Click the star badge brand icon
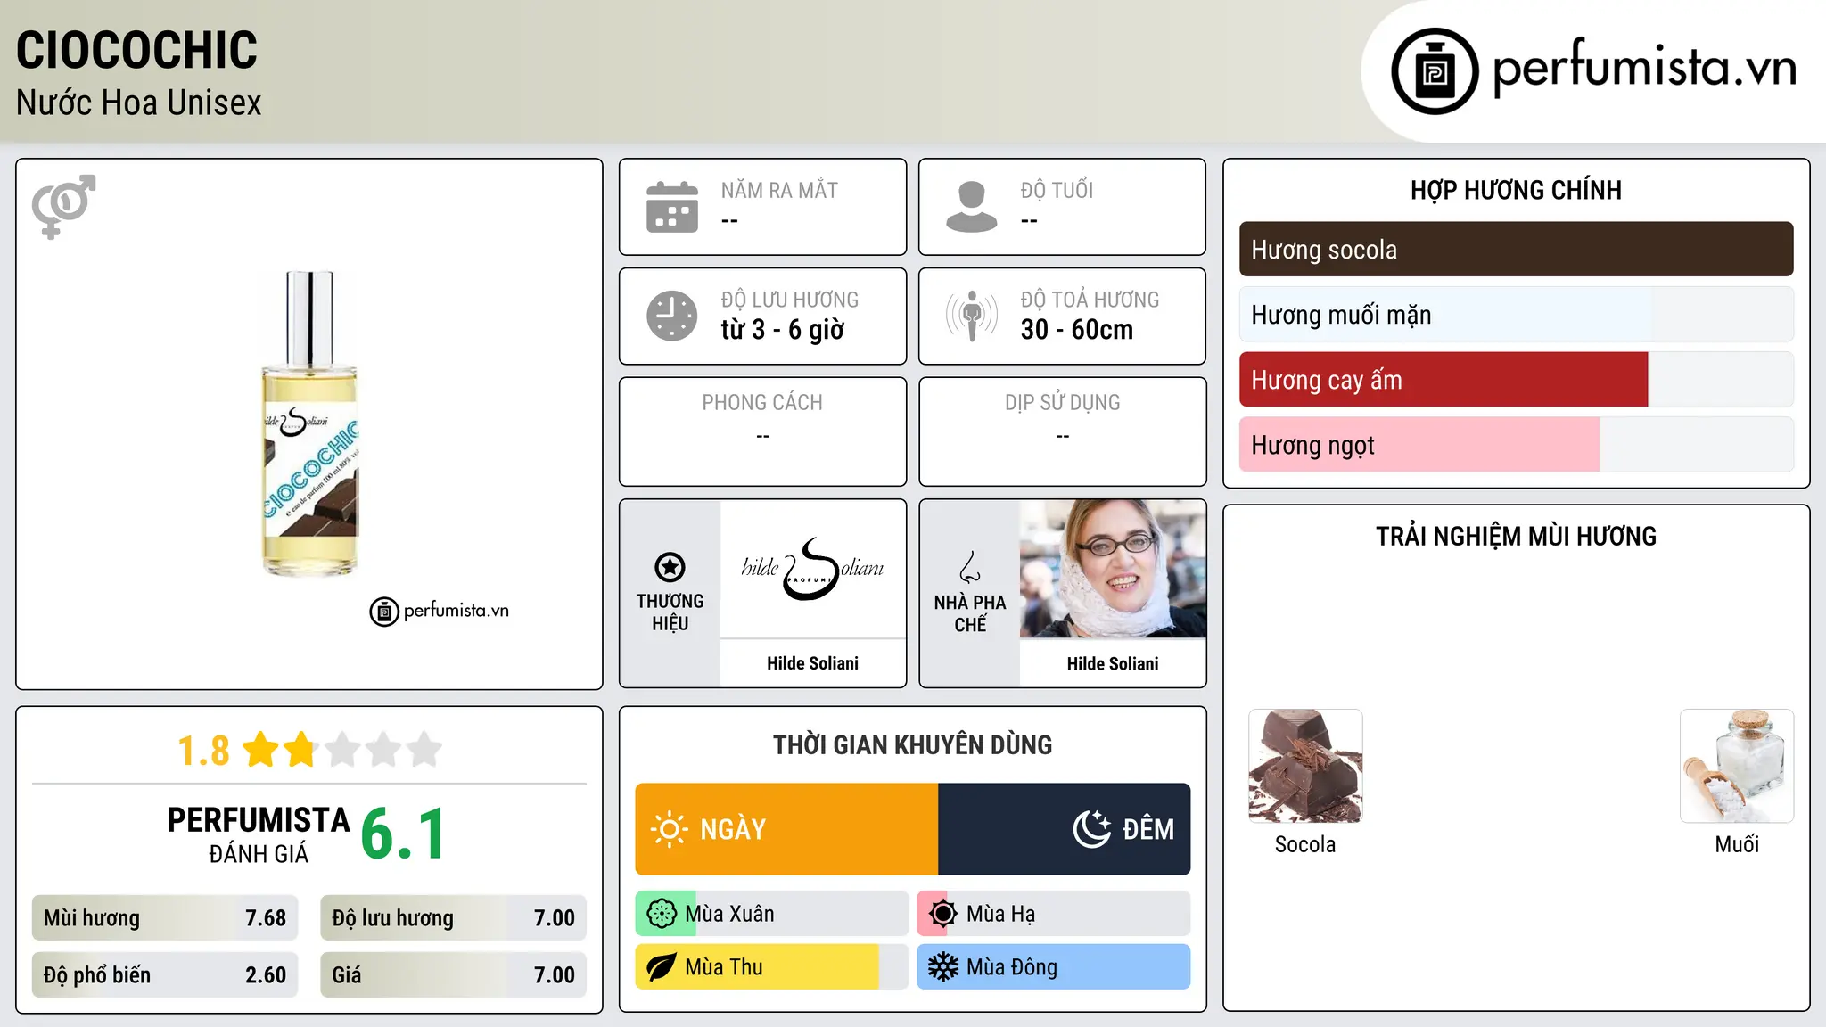This screenshot has height=1027, width=1826. (670, 567)
